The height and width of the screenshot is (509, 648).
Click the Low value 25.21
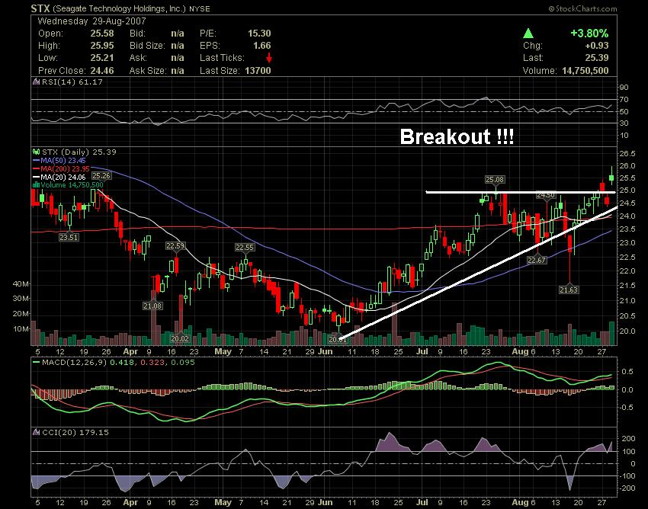coord(102,58)
